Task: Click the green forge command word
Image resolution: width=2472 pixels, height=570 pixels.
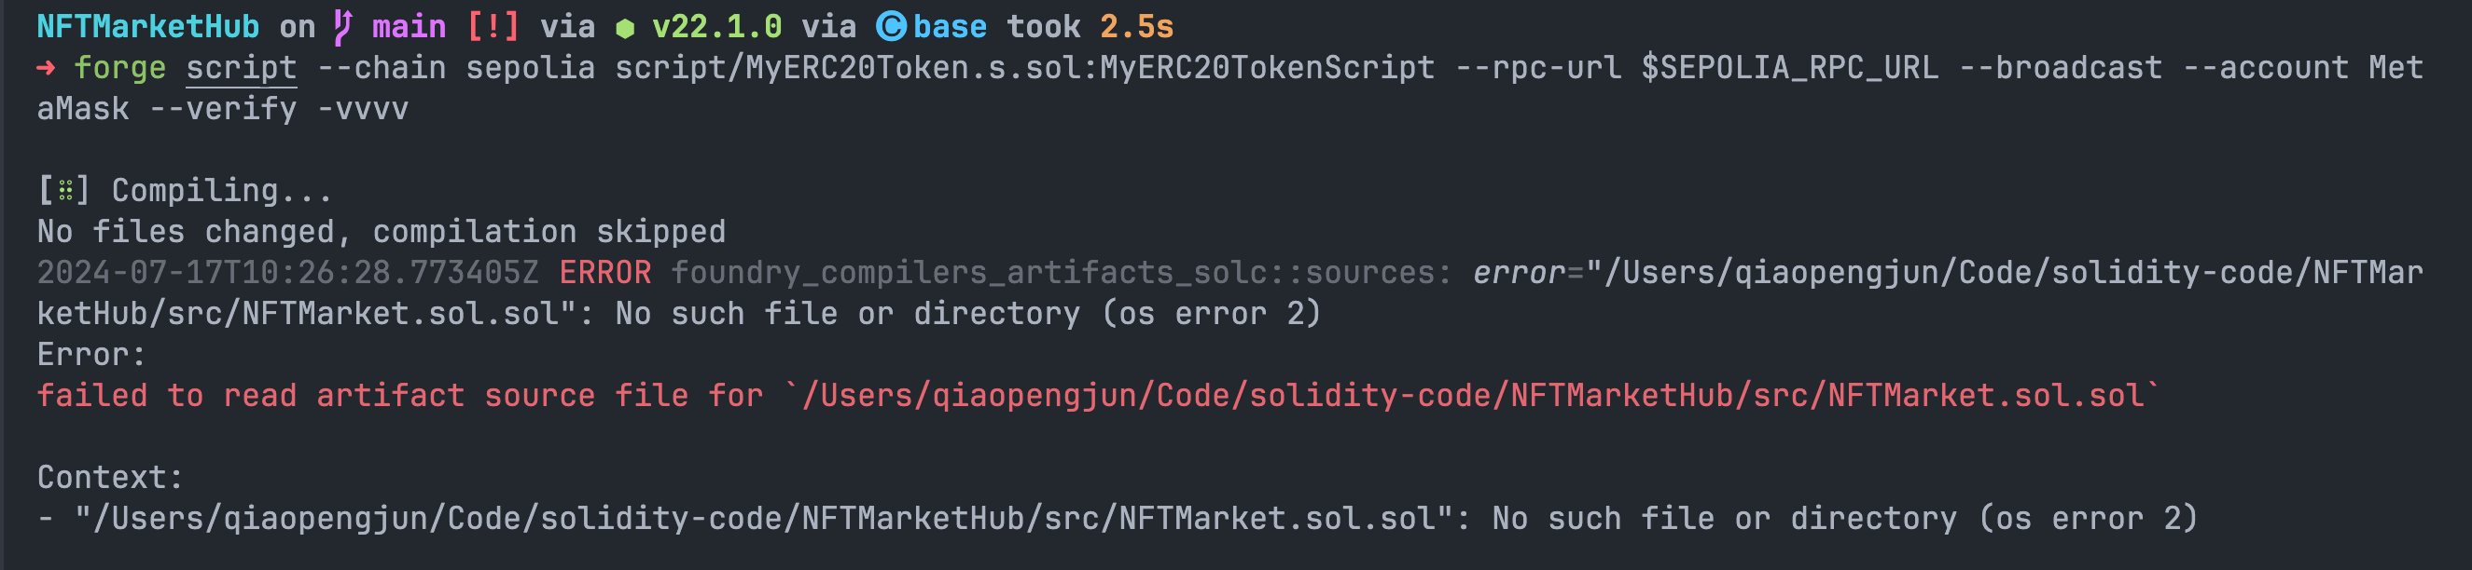Action: point(120,68)
